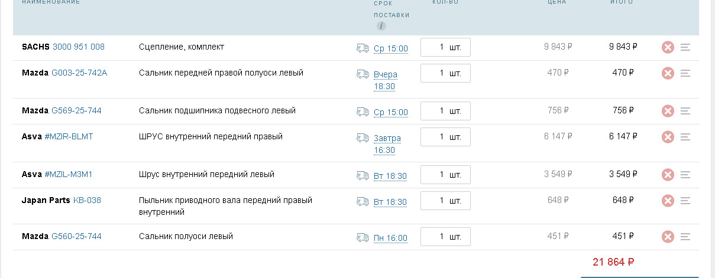Expand the delivery time Пн 16:00
The width and height of the screenshot is (715, 278).
pyautogui.click(x=390, y=238)
